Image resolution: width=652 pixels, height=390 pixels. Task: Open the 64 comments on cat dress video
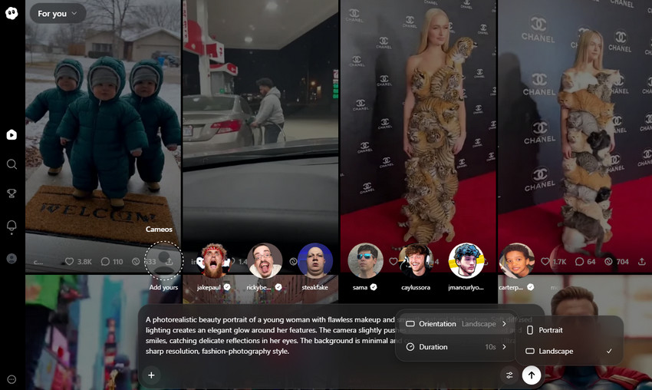585,261
